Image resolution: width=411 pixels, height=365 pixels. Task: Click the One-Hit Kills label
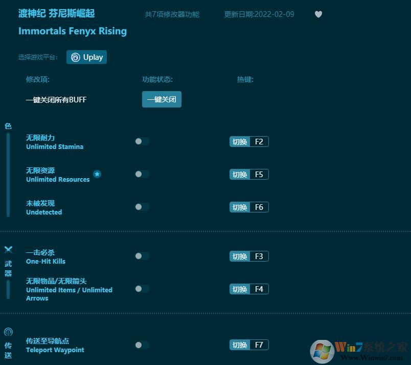click(45, 262)
